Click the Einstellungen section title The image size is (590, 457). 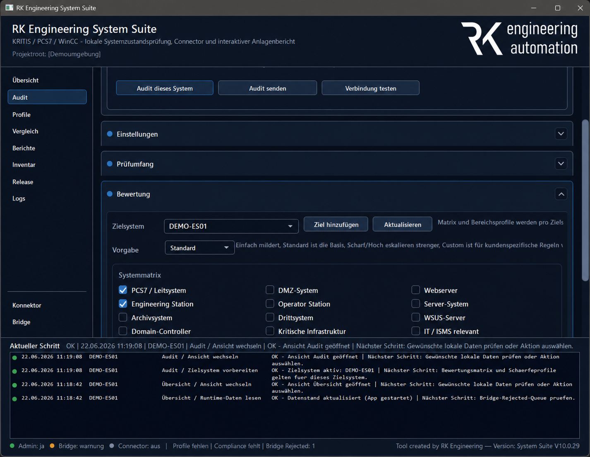click(x=137, y=134)
